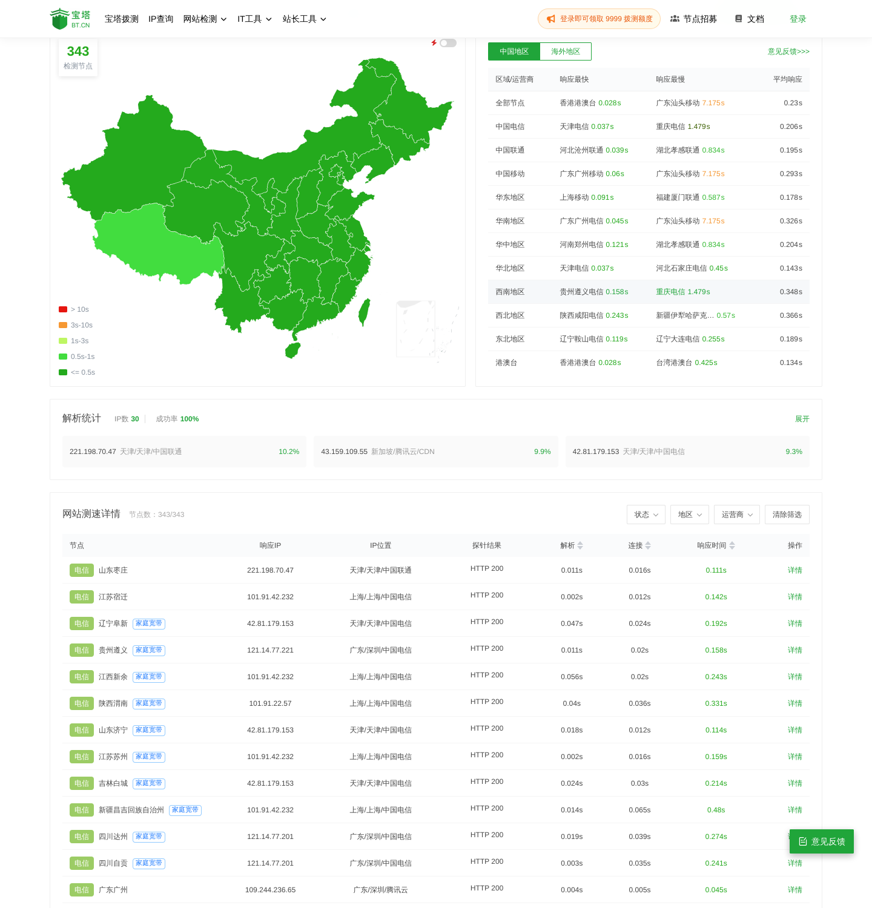Click the megaphone icon in login banner
Screen dimensions: 872x908
coord(551,19)
